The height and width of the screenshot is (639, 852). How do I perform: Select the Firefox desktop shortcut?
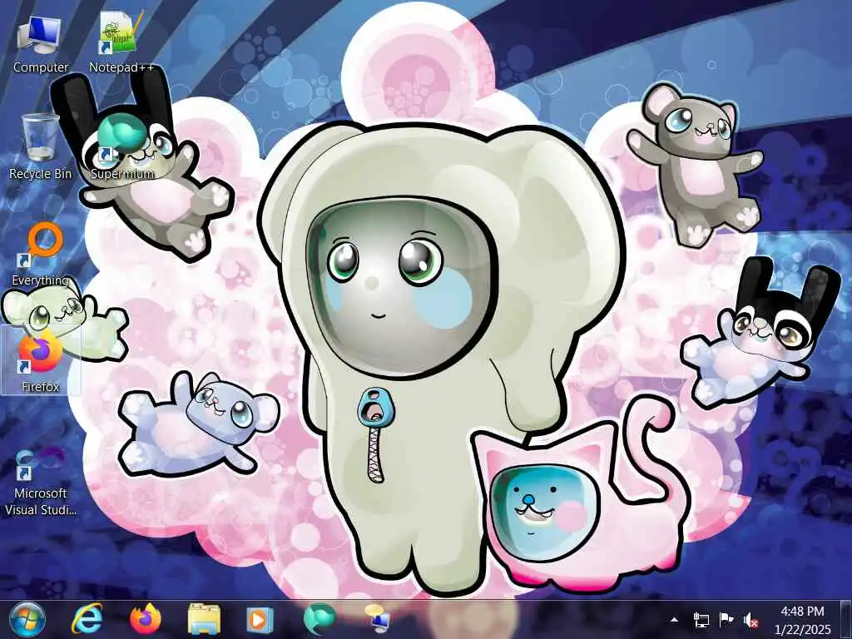click(40, 359)
